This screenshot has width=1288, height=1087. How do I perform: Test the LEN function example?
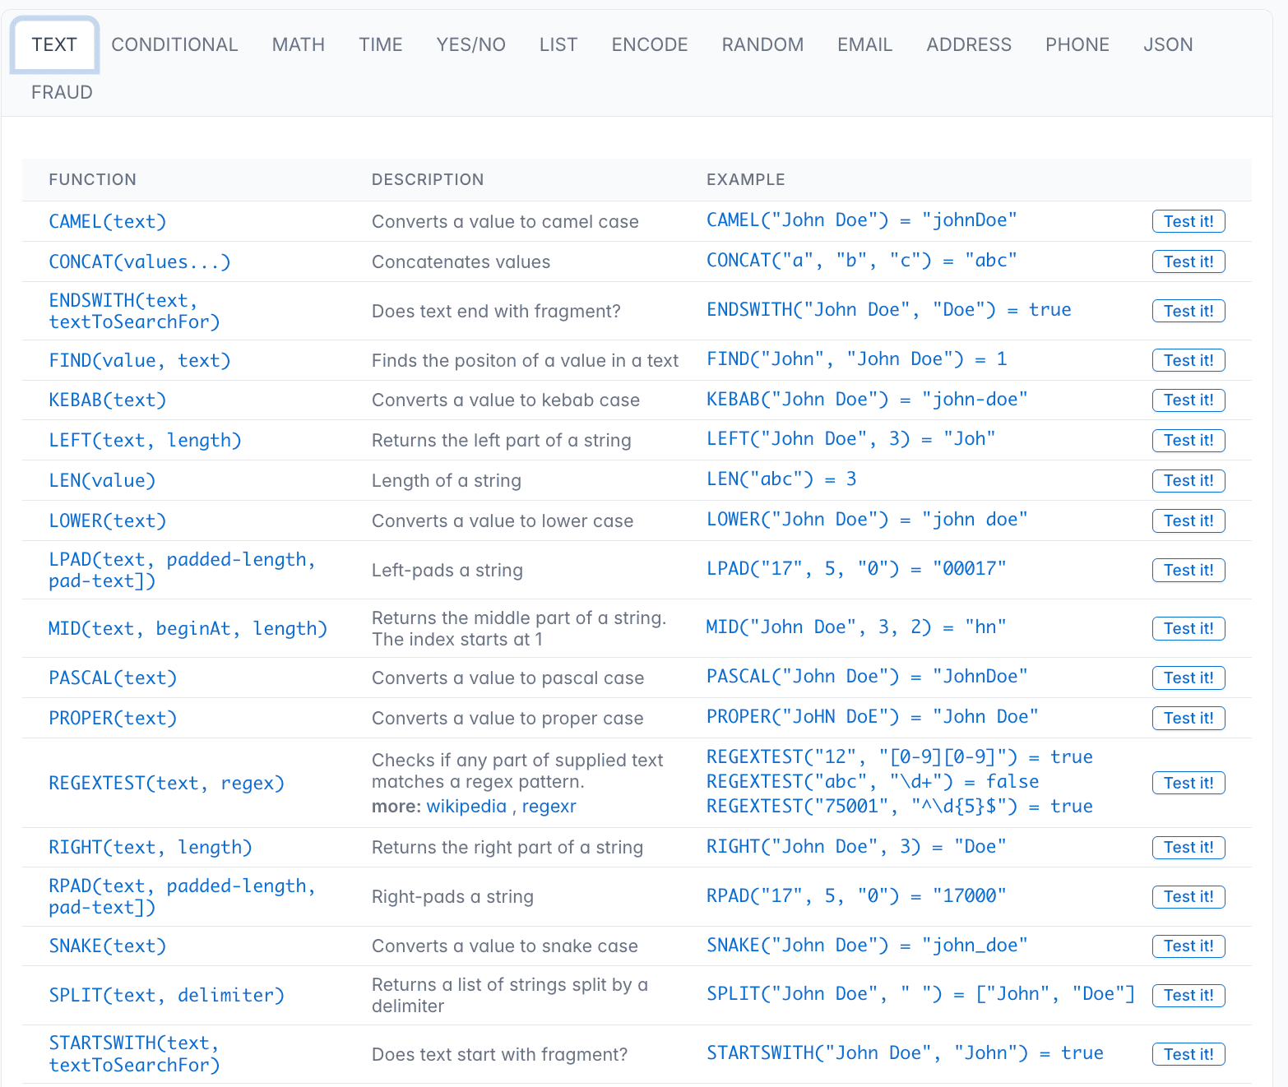(1188, 480)
